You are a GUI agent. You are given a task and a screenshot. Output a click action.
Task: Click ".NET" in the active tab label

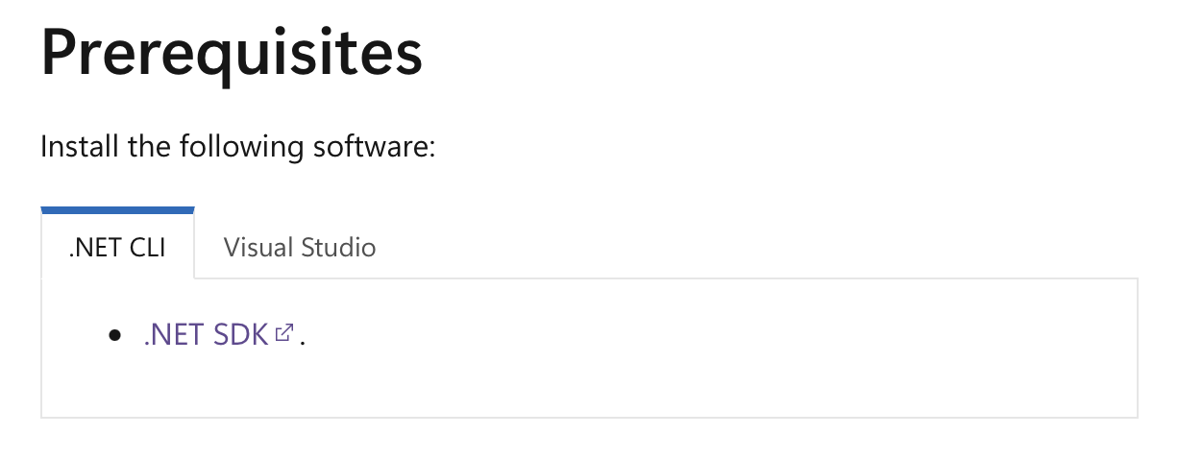[92, 247]
